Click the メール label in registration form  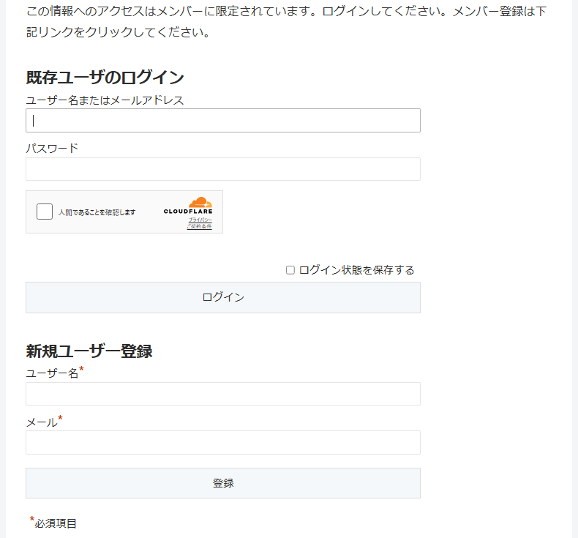click(41, 422)
